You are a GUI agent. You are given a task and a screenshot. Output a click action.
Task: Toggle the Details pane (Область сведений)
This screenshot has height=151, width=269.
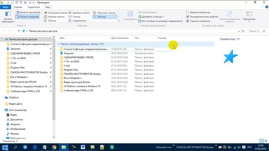click(x=27, y=17)
